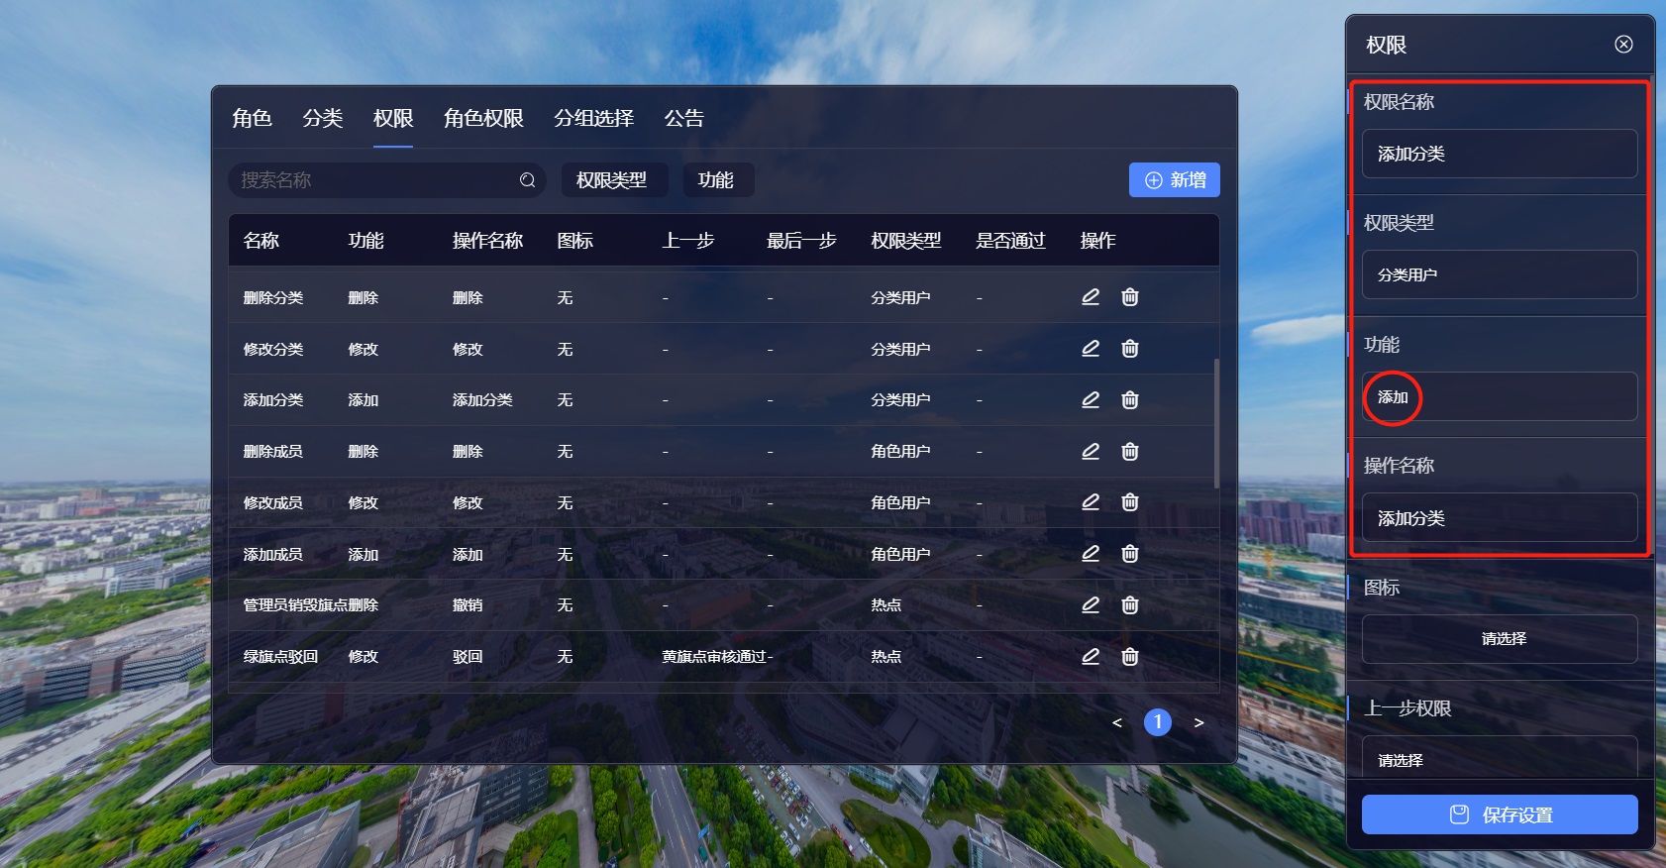Select page 1 in pagination
The image size is (1666, 868).
[x=1158, y=722]
